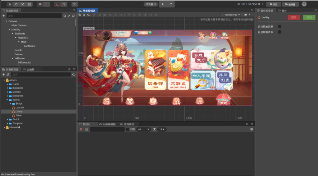Viewport: 318px width, 176px height.
Task: Enable the 延迟加载资源 checkbox
Action: [280, 32]
